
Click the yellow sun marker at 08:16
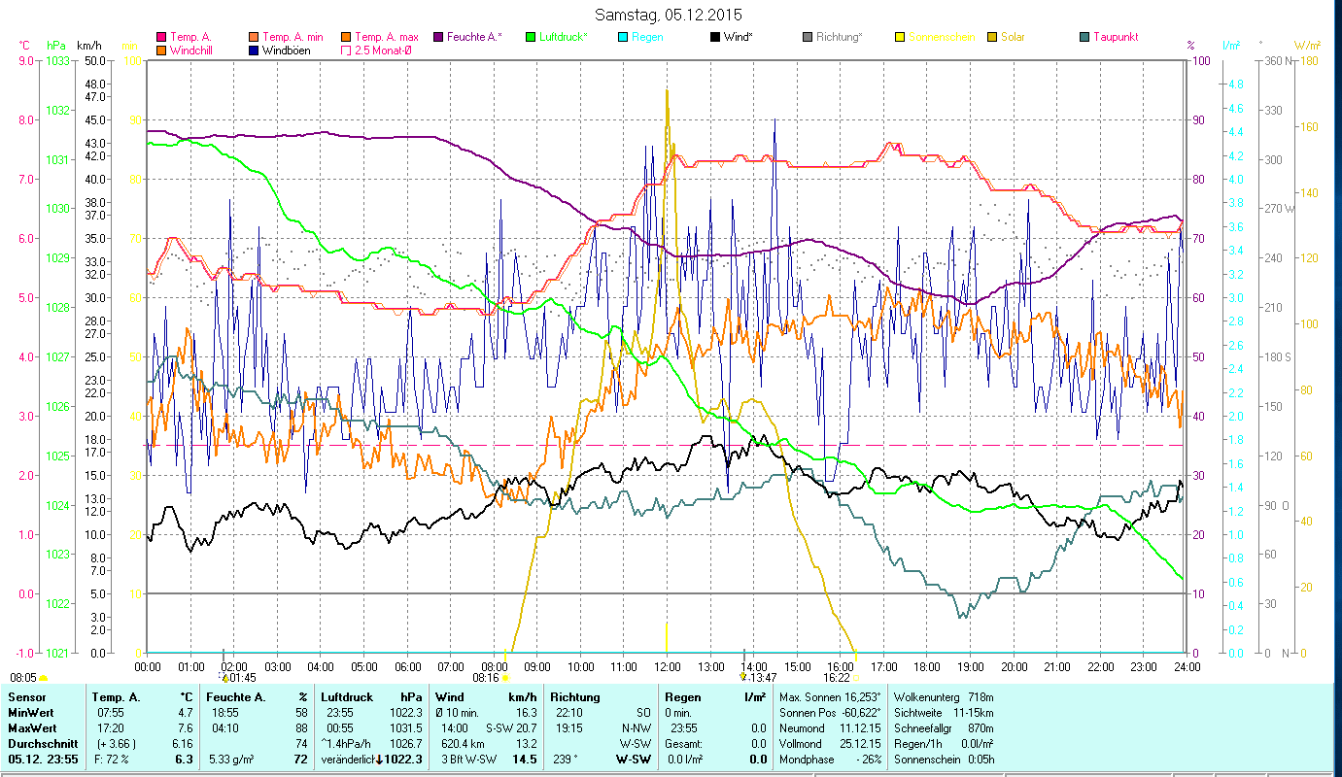click(x=505, y=678)
